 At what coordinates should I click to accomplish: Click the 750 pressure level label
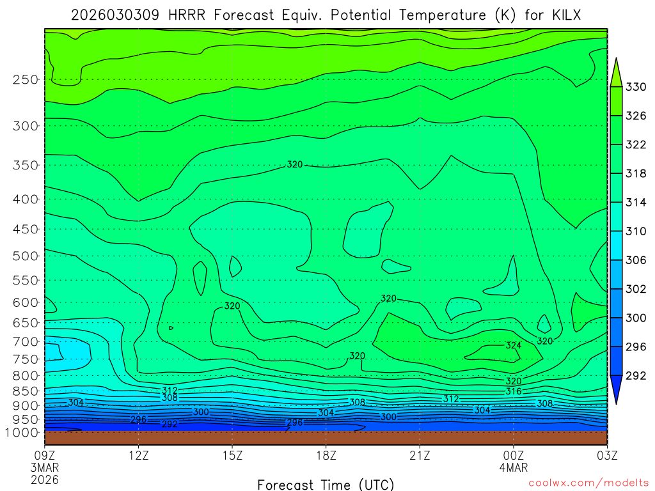pos(26,359)
